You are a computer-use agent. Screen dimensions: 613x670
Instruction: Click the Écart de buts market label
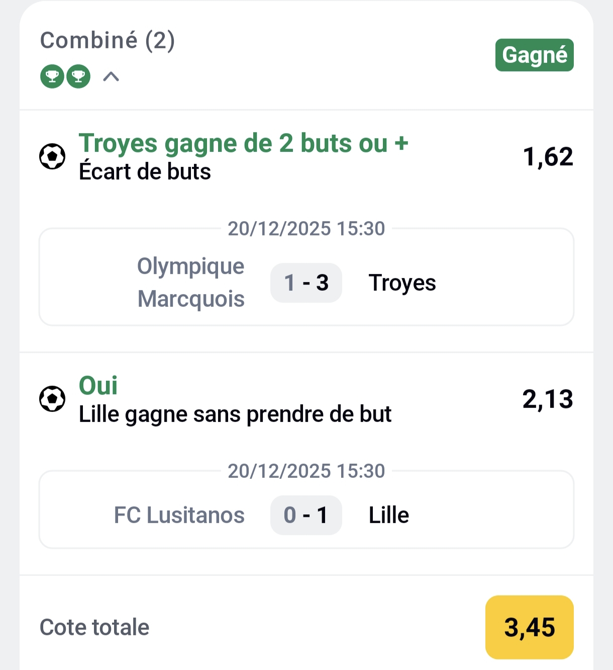(145, 172)
